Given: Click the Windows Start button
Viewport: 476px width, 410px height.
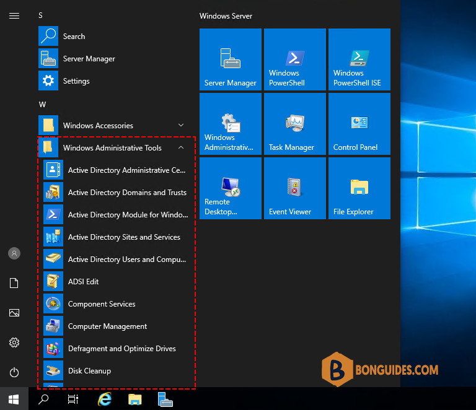Looking at the screenshot, I should click(x=14, y=399).
